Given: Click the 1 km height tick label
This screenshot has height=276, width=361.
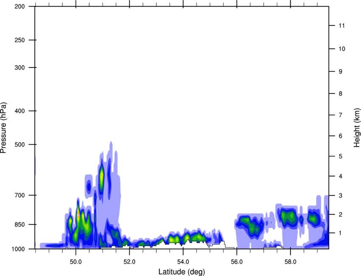Looking at the screenshot, I should pyautogui.click(x=340, y=233).
